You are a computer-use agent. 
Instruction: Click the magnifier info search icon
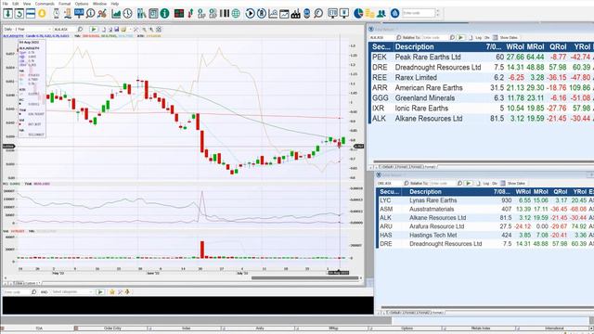[x=90, y=14]
